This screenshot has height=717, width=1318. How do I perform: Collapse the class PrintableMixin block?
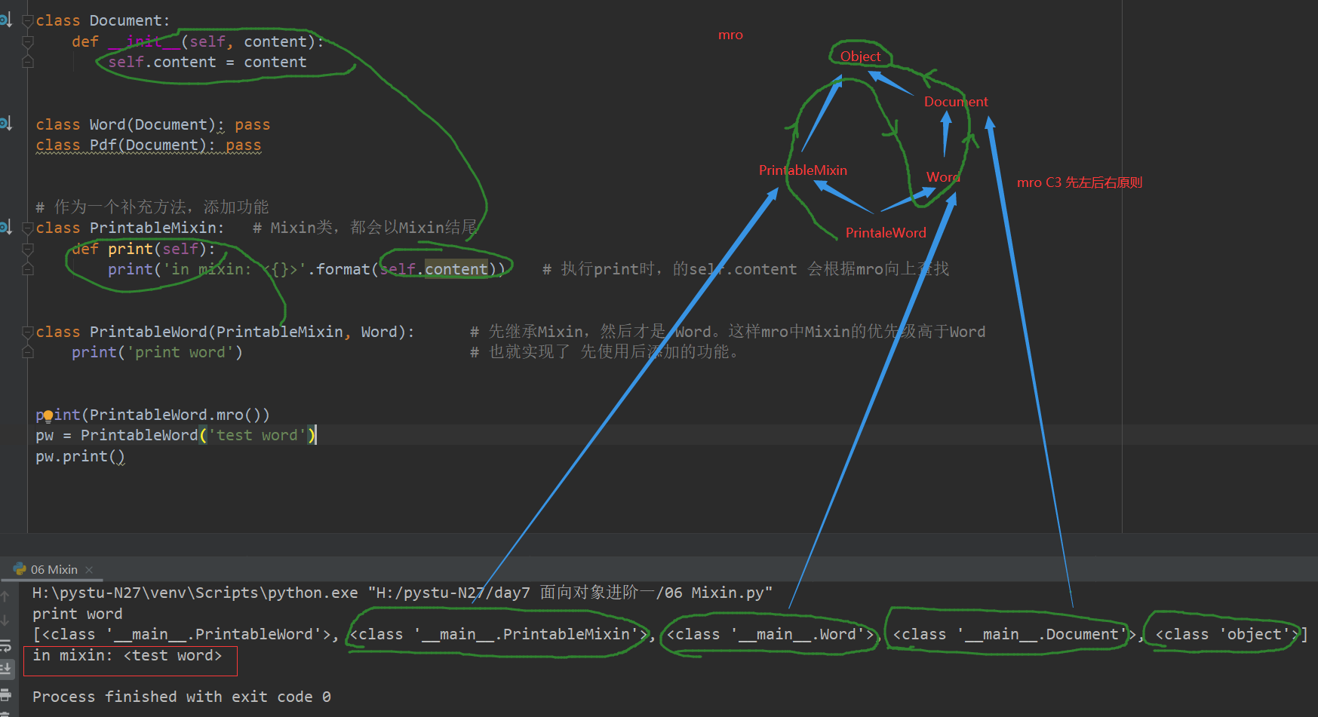pyautogui.click(x=28, y=228)
